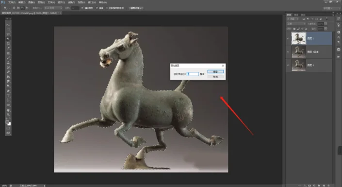
Task: Select the Pen tool
Action: tap(8, 91)
